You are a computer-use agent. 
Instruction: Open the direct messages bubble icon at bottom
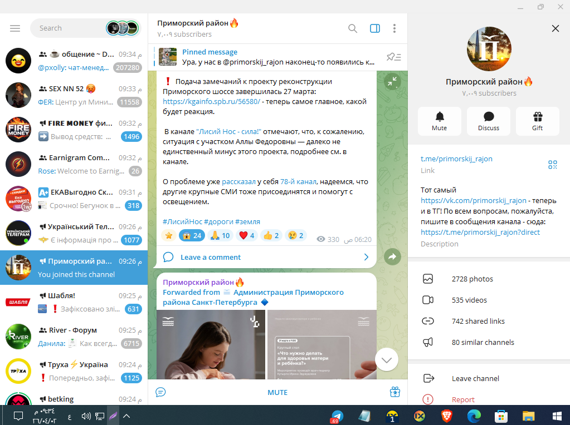[x=160, y=392]
